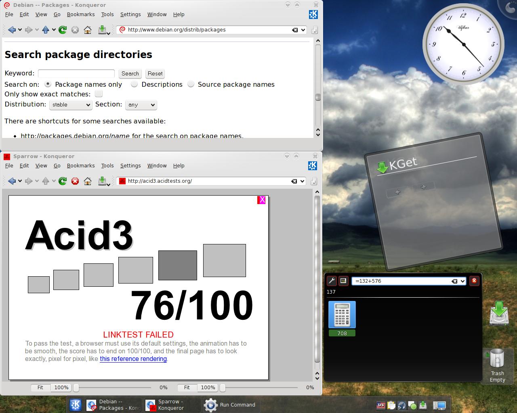Open Bookmarks menu in Debian Konqueror
Screen dimensions: 517x413
coord(81,14)
